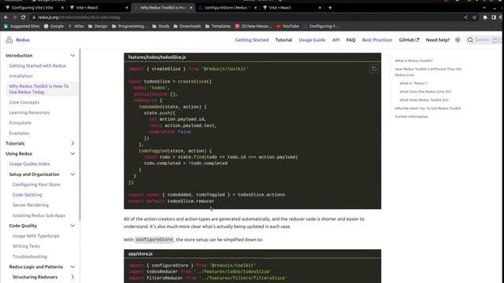Close the 'Why Redux Toolkit is How' tab
Screen dimensions: 504x283
(191, 7)
